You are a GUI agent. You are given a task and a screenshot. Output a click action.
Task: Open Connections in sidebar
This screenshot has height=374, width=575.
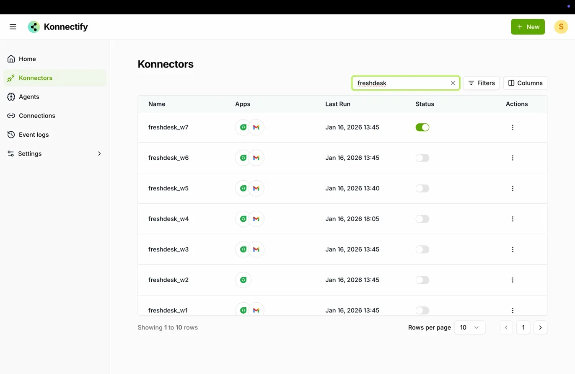click(55, 116)
